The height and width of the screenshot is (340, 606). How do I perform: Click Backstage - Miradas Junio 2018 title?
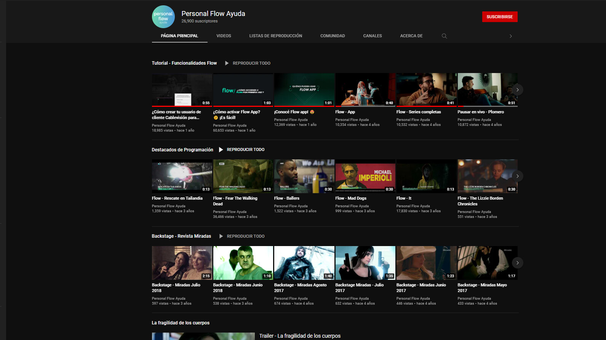click(238, 288)
